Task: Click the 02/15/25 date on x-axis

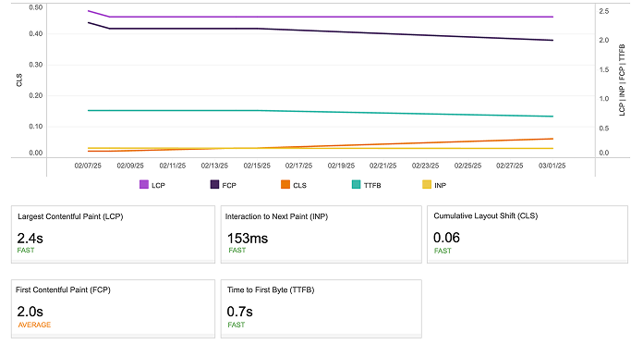Action: pos(257,166)
